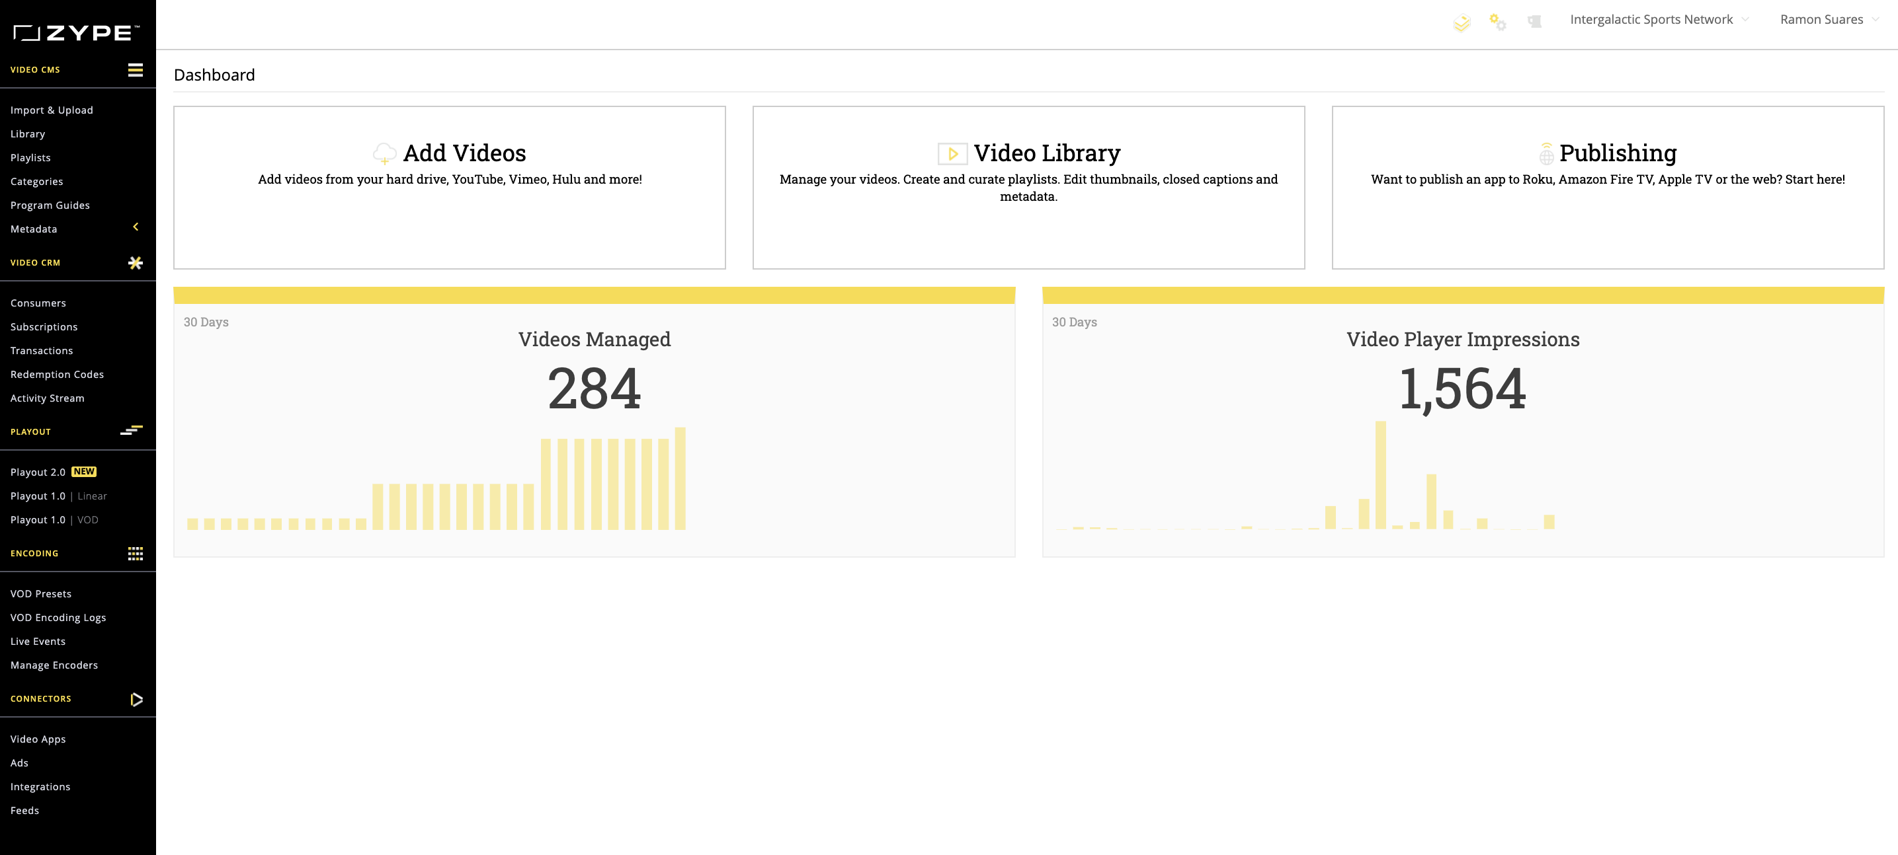Viewport: 1898px width, 855px height.
Task: Click the ENCODING section header
Action: pos(34,554)
